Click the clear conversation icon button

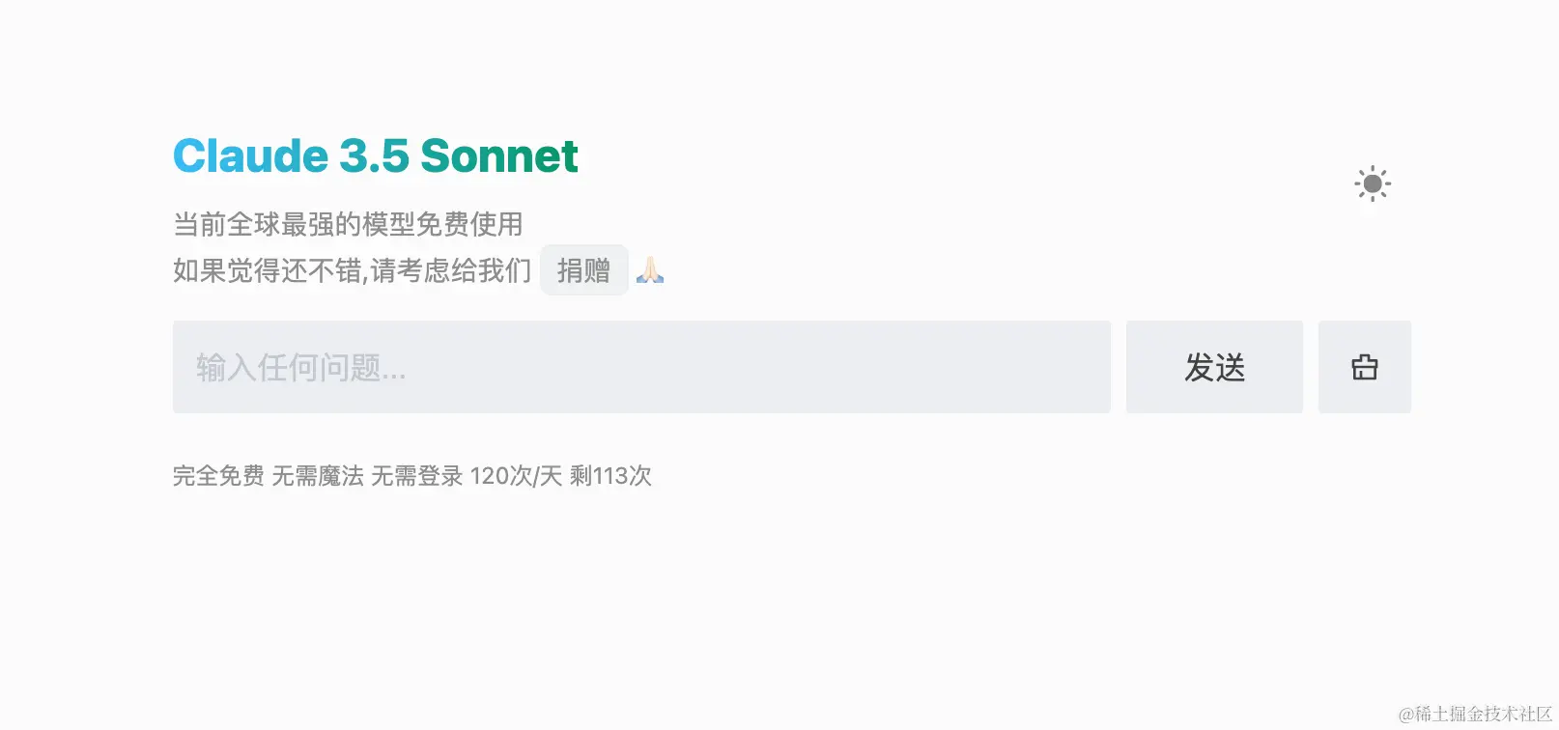pyautogui.click(x=1364, y=367)
